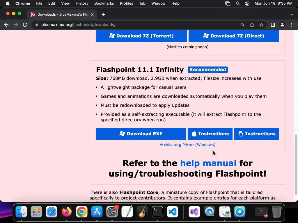Select the Downloads - BlueMaxima's Flashpoint tab
The height and width of the screenshot is (223, 298).
[62, 15]
